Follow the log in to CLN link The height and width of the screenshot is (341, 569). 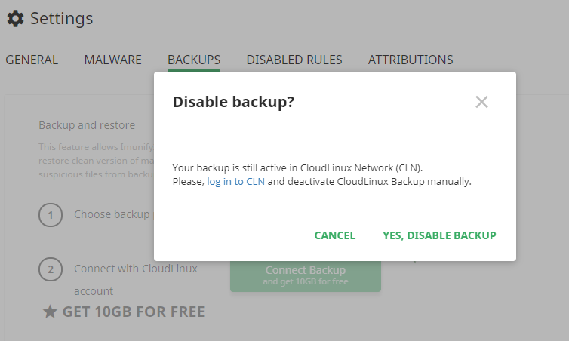pyautogui.click(x=236, y=181)
